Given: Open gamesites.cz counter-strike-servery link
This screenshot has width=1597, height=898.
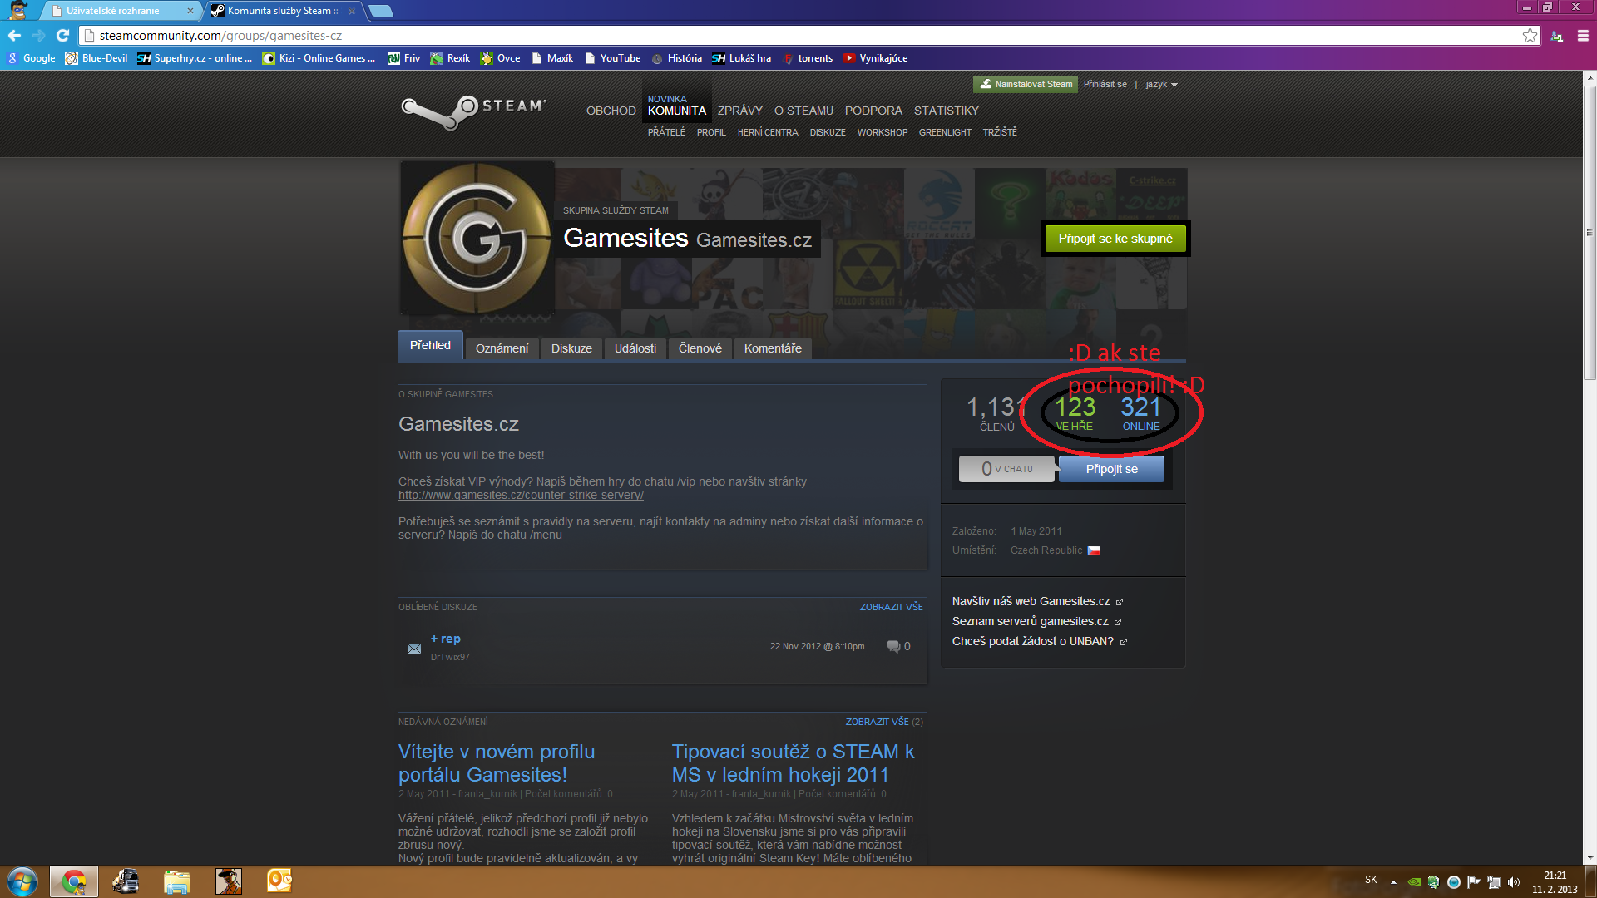Looking at the screenshot, I should pyautogui.click(x=521, y=495).
